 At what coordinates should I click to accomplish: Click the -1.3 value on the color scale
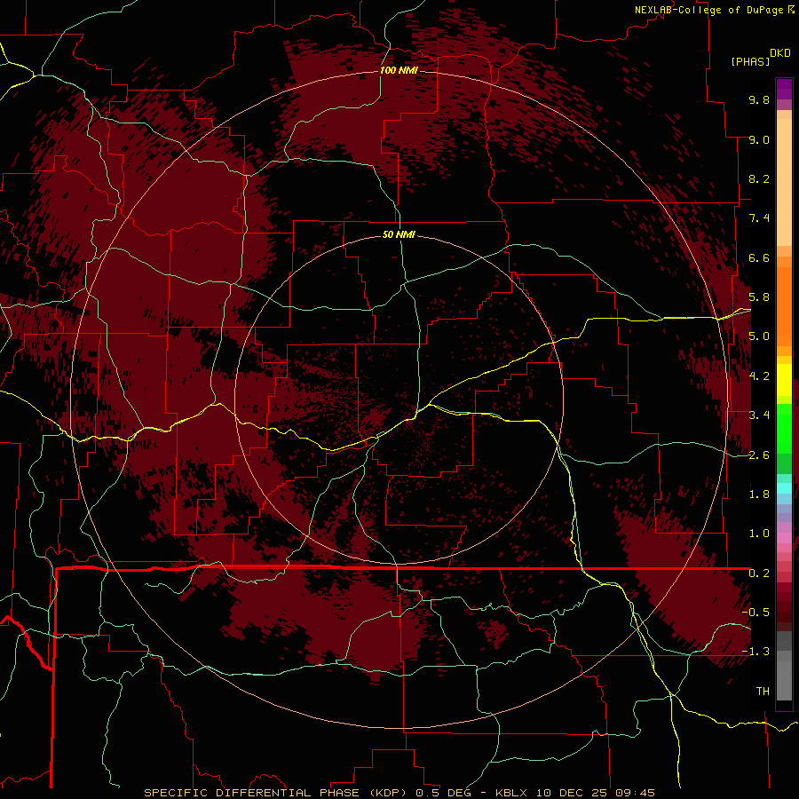[x=755, y=652]
